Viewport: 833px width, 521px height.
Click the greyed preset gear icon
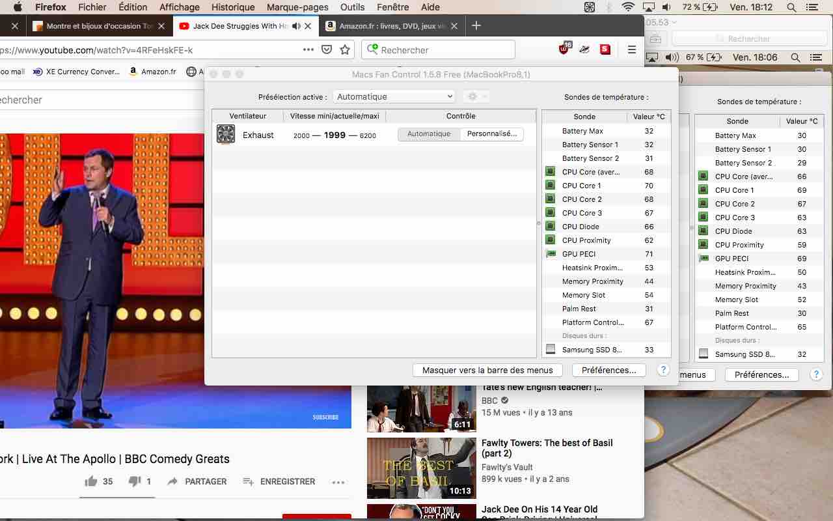[476, 96]
